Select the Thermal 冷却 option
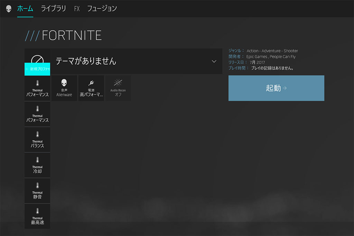 tap(37, 165)
